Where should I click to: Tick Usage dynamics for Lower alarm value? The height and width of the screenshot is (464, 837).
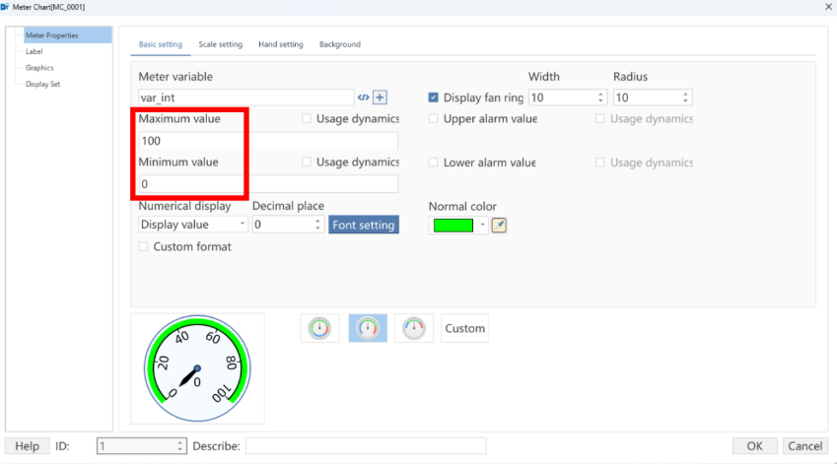(600, 163)
